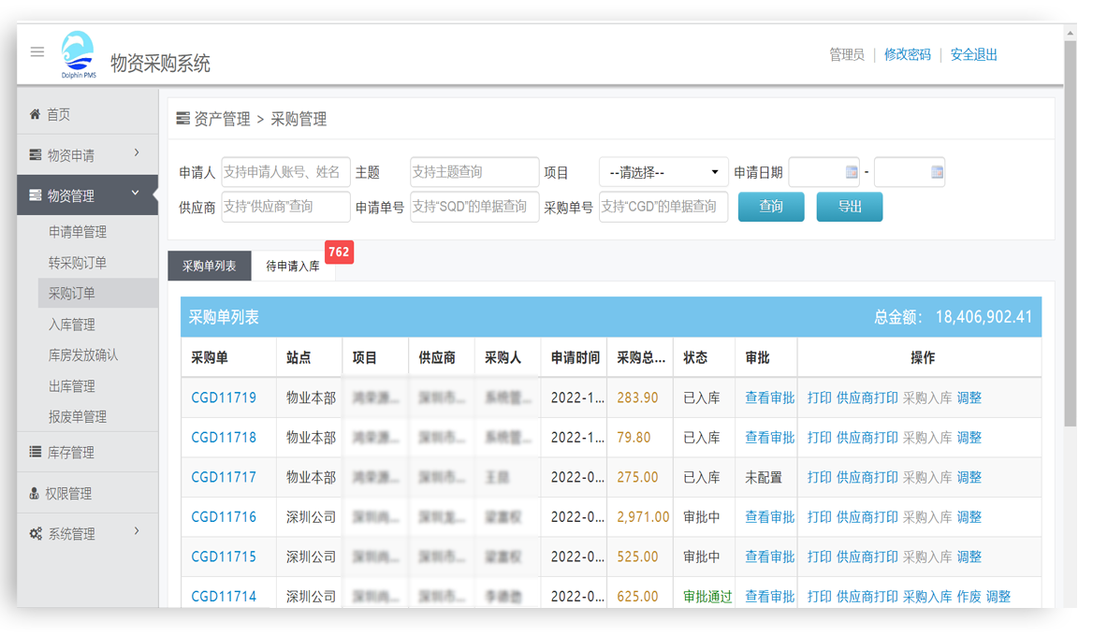Viewport: 1093px width, 636px height.
Task: Open the 项目 请选择 dropdown
Action: coord(663,172)
